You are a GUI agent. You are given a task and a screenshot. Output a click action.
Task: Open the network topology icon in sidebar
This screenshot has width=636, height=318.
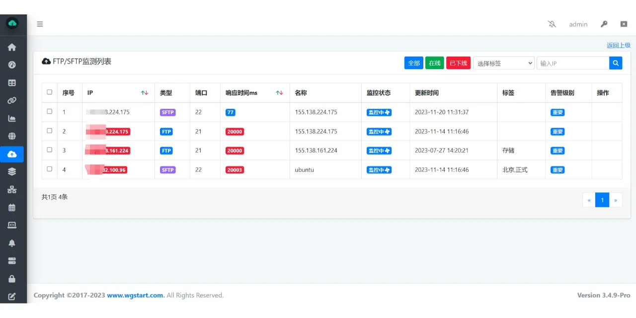(12, 190)
